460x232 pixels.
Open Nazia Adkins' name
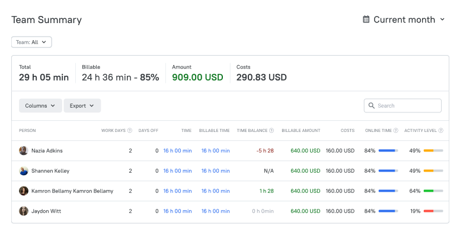47,151
